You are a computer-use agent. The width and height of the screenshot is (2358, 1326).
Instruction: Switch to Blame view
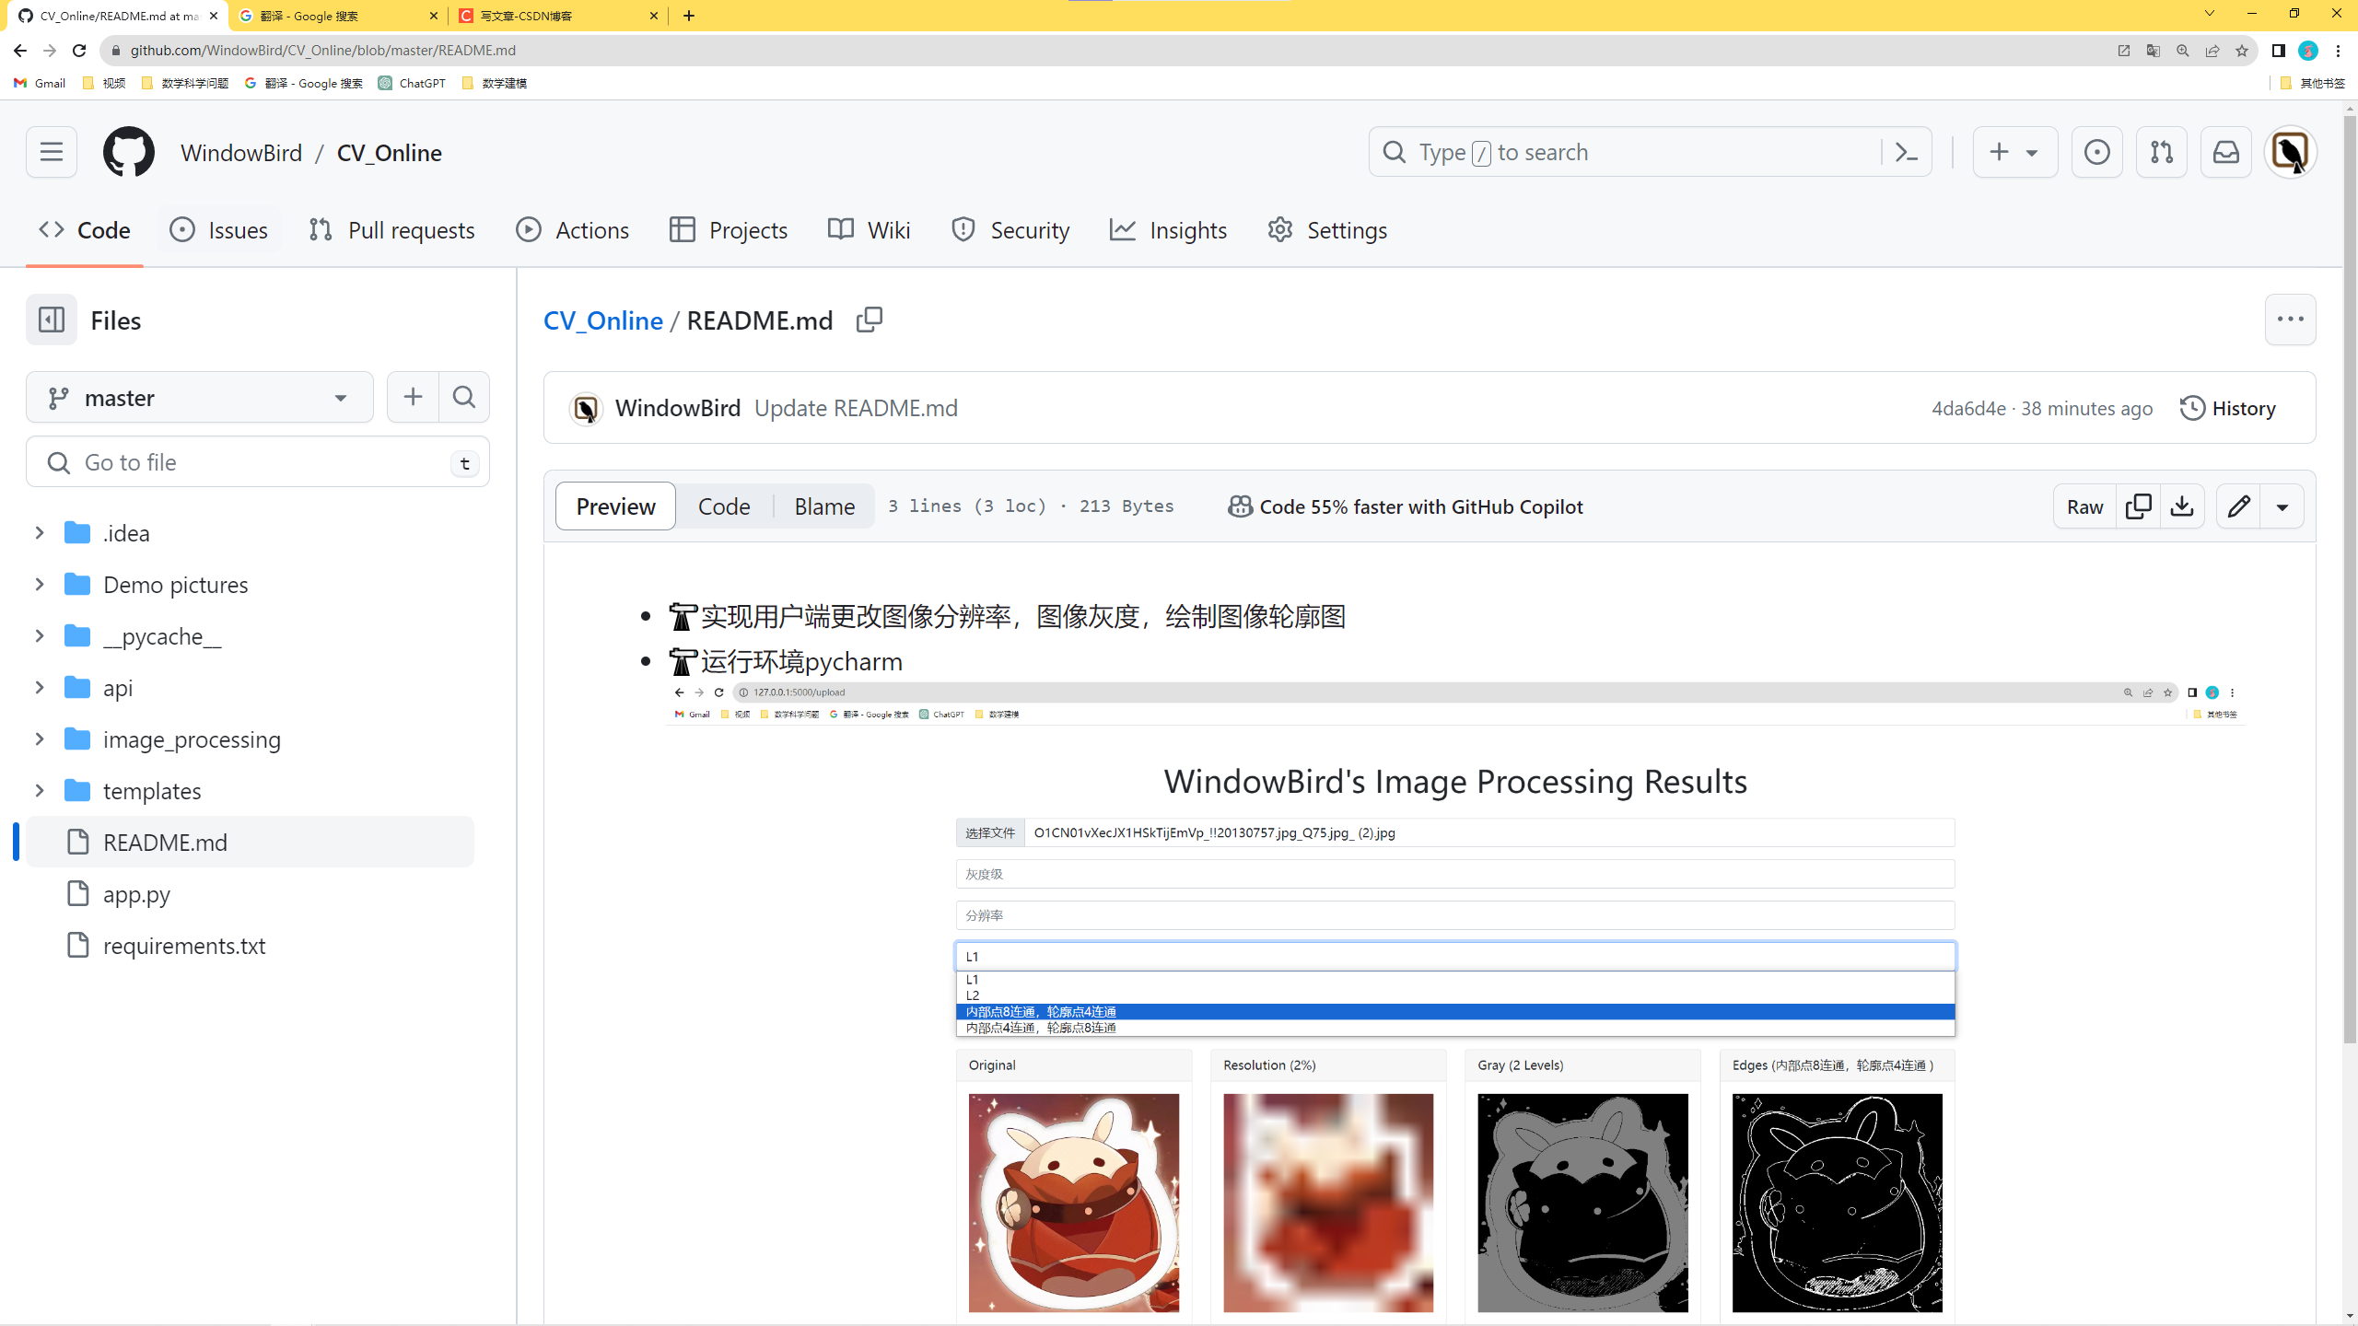coord(824,506)
